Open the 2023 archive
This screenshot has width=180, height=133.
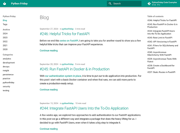tap(5, 37)
